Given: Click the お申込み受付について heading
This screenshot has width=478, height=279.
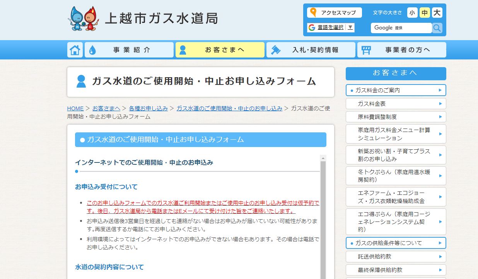Looking at the screenshot, I should (106, 187).
